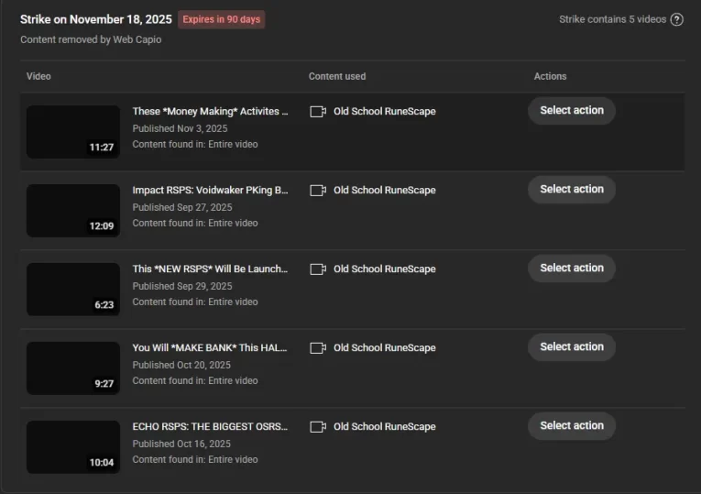Click the 'Expires in 90 days' badge
701x494 pixels.
pyautogui.click(x=221, y=19)
